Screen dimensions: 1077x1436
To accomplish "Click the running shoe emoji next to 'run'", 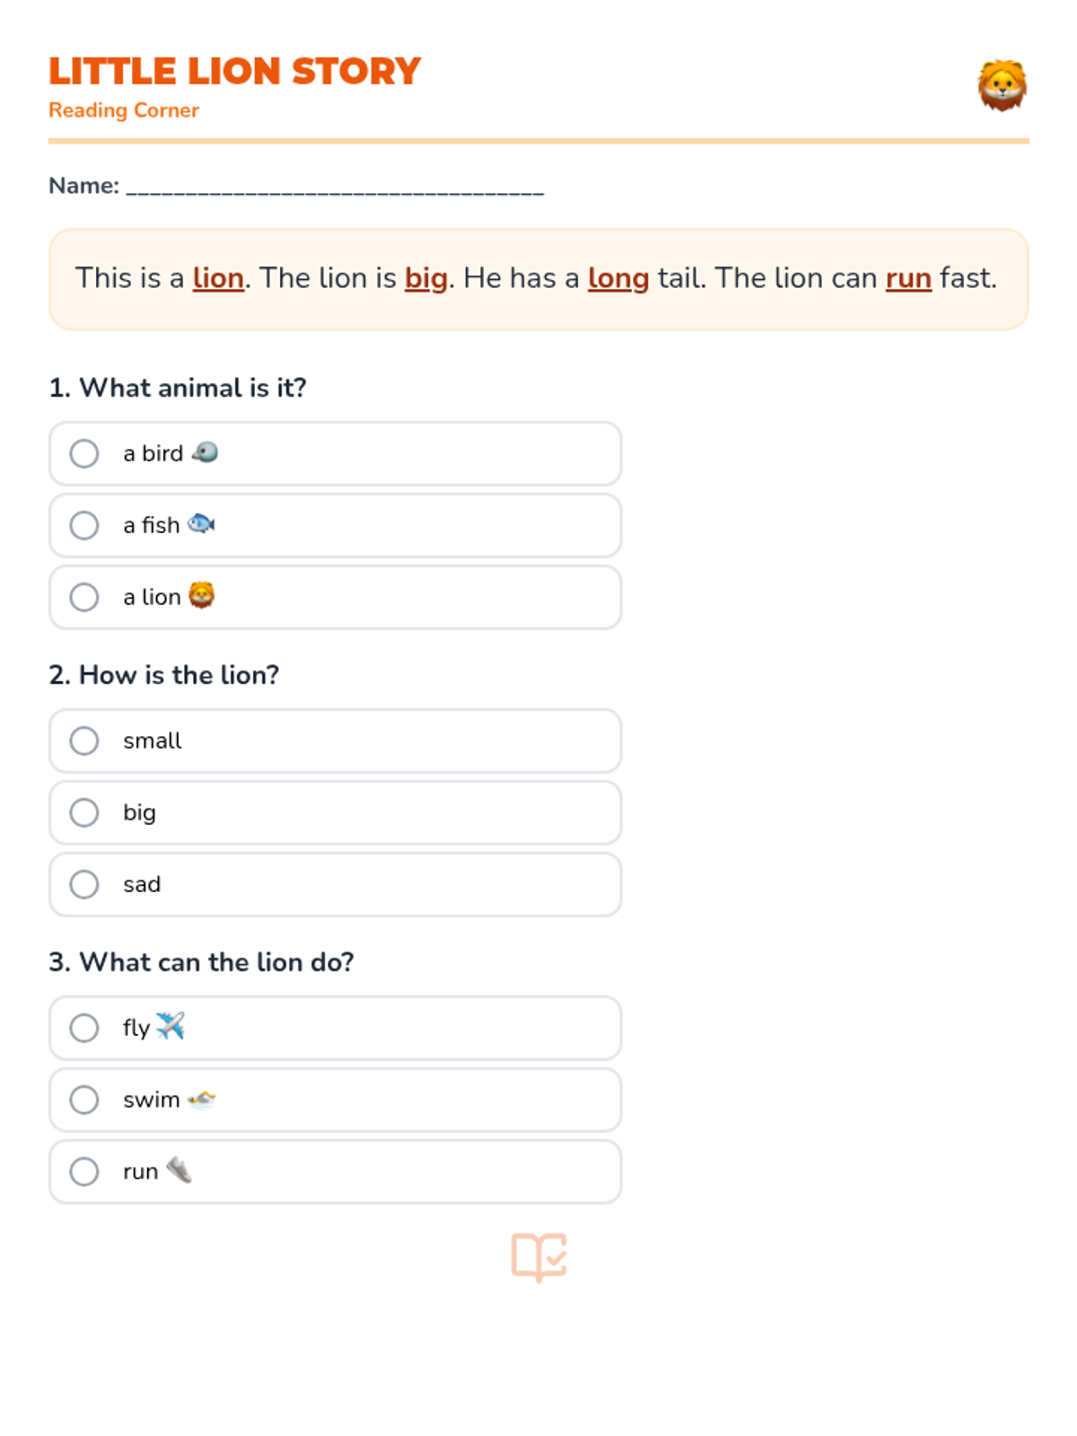I will click(179, 1170).
